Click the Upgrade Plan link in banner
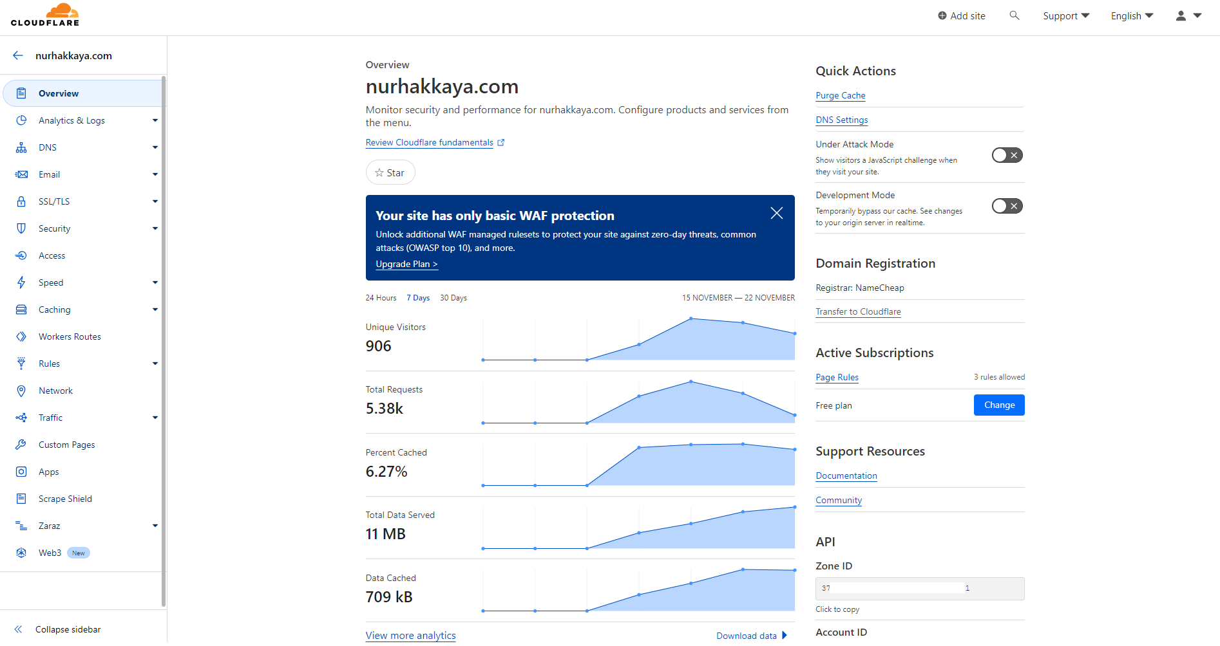 [x=407, y=264]
